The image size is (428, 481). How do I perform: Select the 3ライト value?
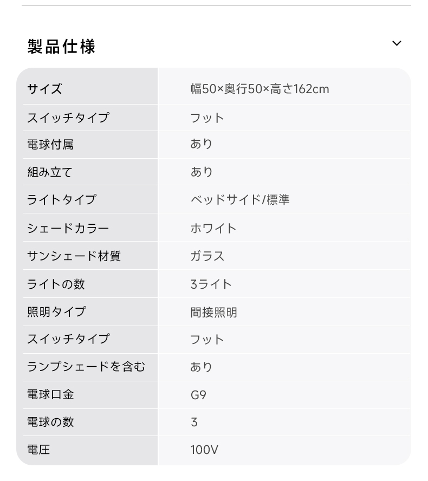[211, 284]
